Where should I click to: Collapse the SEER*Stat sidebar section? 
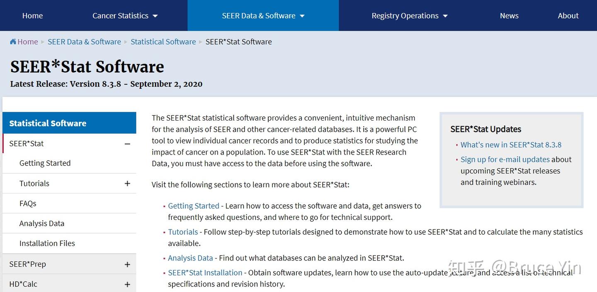coord(127,144)
